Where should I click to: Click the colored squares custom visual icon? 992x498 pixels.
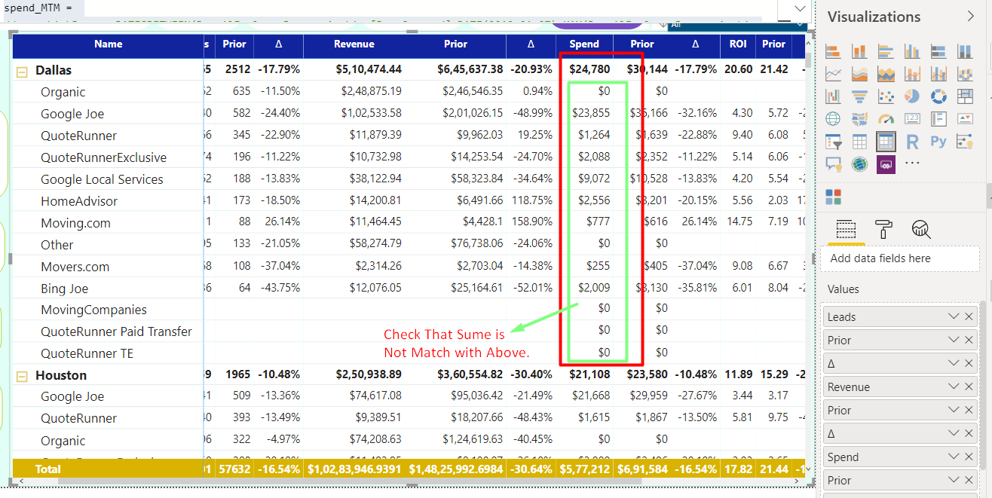click(833, 197)
